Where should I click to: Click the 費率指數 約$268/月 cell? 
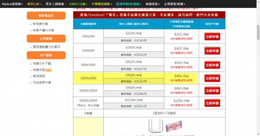coord(134,94)
